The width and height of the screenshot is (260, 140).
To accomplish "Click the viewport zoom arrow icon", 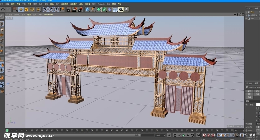I will [237, 14].
